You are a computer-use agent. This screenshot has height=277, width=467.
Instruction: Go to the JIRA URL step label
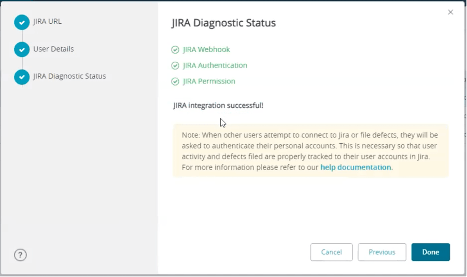coord(47,21)
